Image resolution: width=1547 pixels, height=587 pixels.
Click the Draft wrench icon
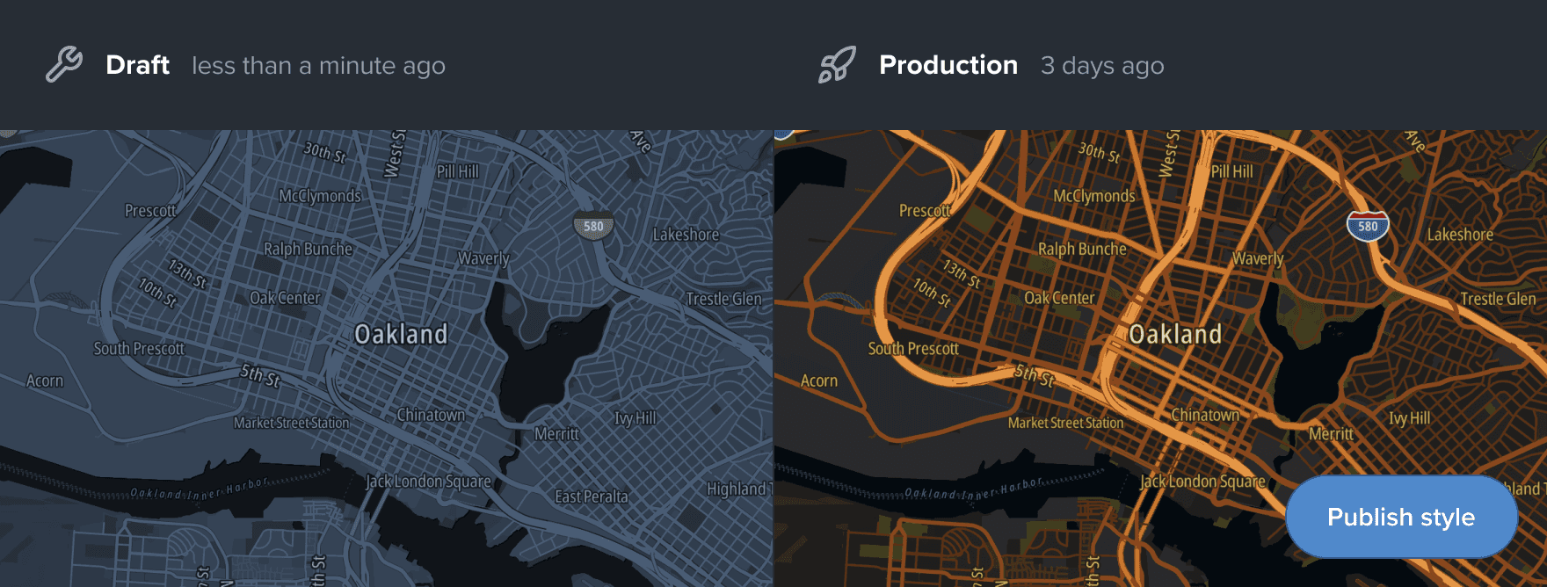coord(64,65)
